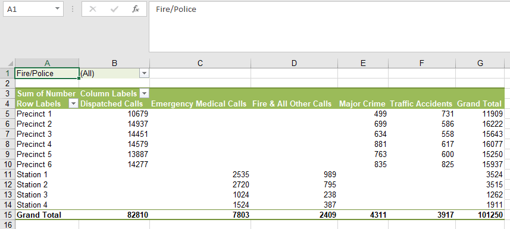Click the Cancel X icon in formula bar
The image size is (510, 229).
tap(93, 9)
